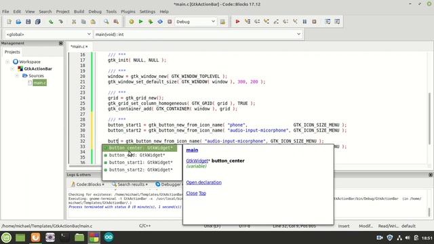Screen dimensions: 434x244
Task: Follow the main link in documentation popup
Action: [192, 150]
